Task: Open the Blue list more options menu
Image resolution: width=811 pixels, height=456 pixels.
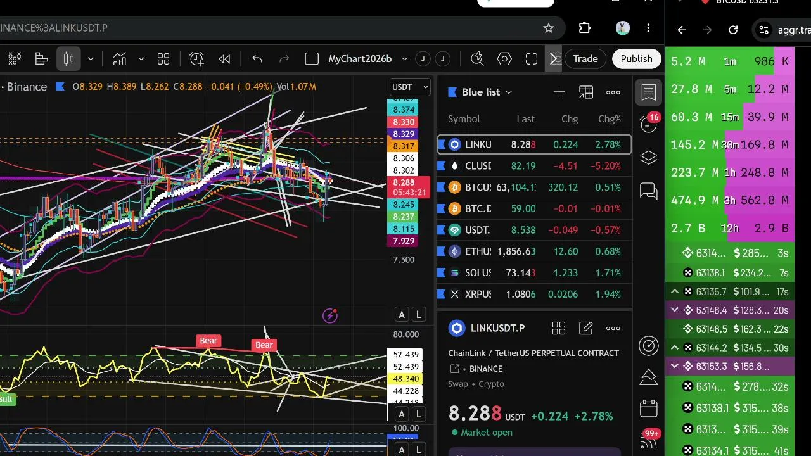Action: pyautogui.click(x=613, y=92)
